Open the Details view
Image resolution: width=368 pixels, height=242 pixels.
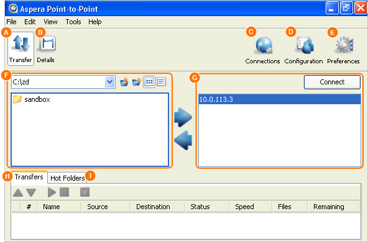46,49
